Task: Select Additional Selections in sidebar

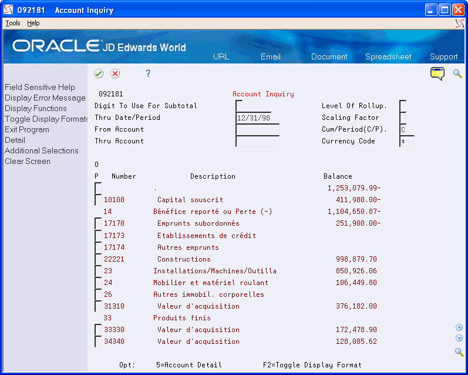Action: [x=42, y=150]
